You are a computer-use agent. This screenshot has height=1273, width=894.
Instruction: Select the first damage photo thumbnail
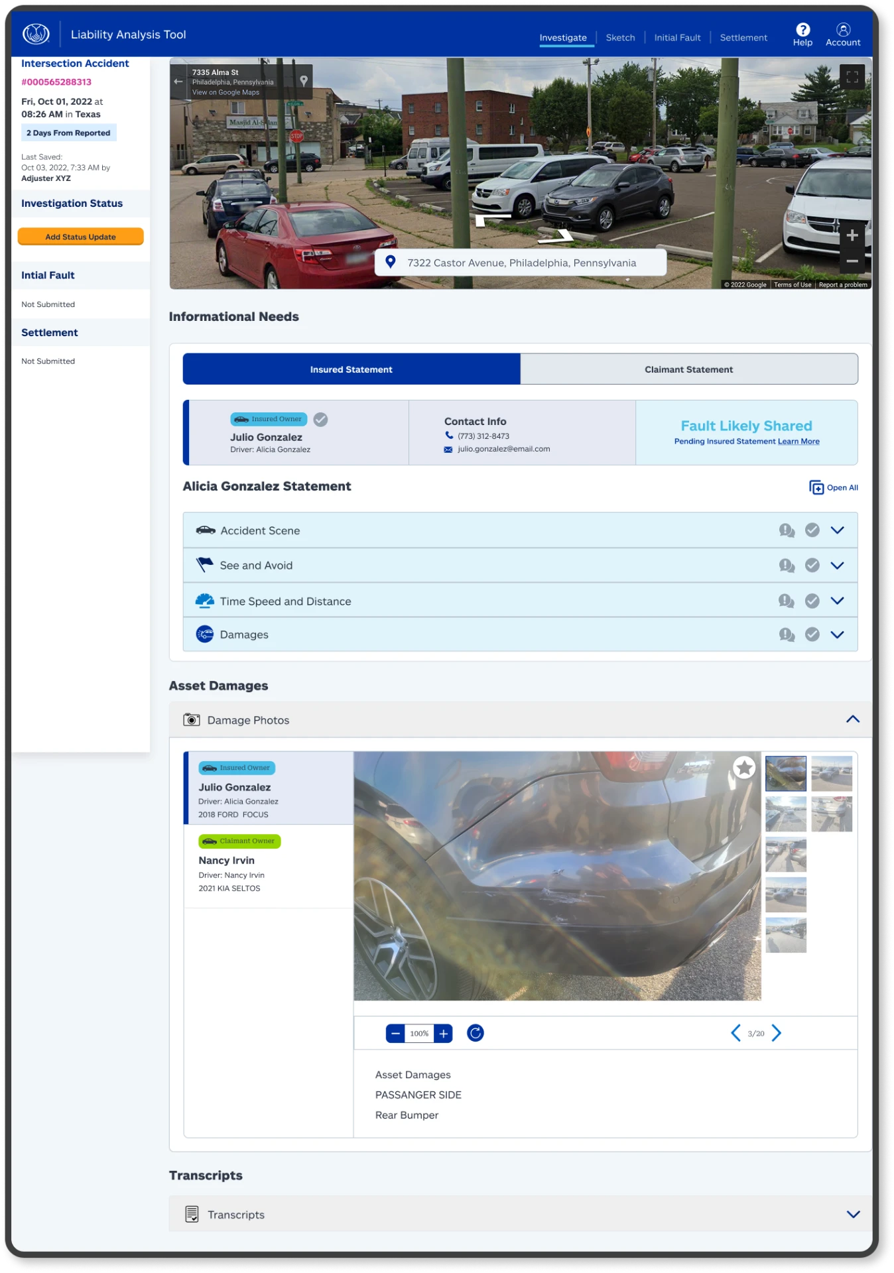tap(786, 774)
